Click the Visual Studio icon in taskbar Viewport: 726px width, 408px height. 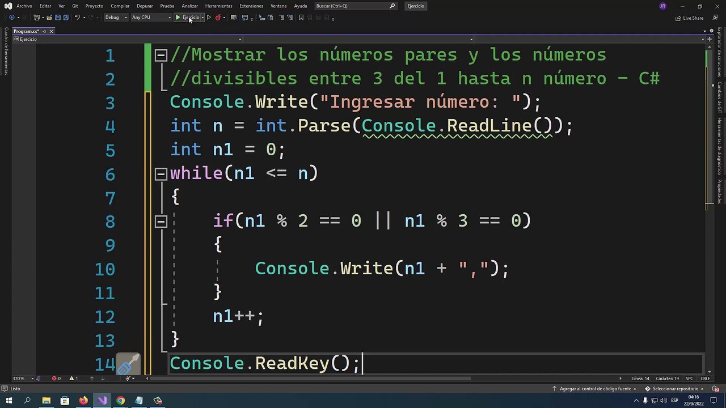coord(102,401)
